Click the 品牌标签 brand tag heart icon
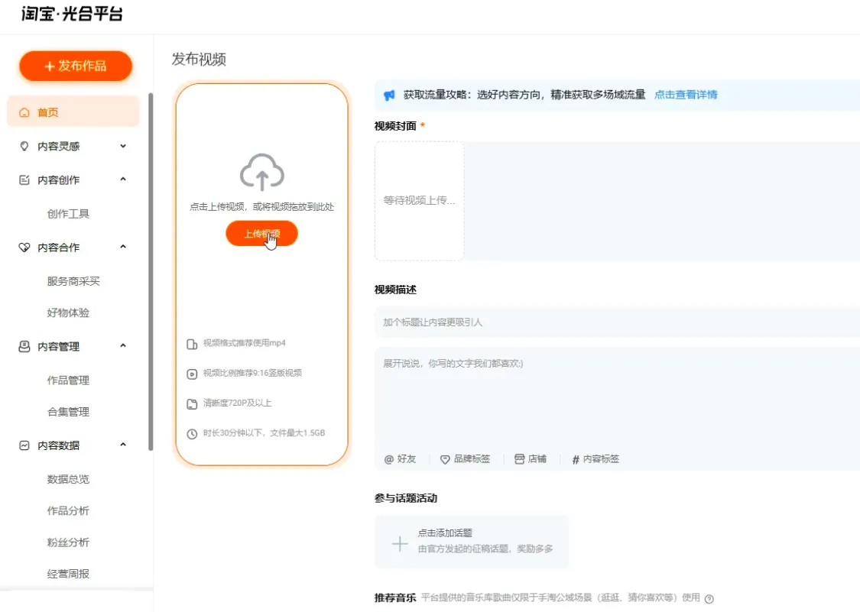Image resolution: width=860 pixels, height=612 pixels. tap(444, 458)
